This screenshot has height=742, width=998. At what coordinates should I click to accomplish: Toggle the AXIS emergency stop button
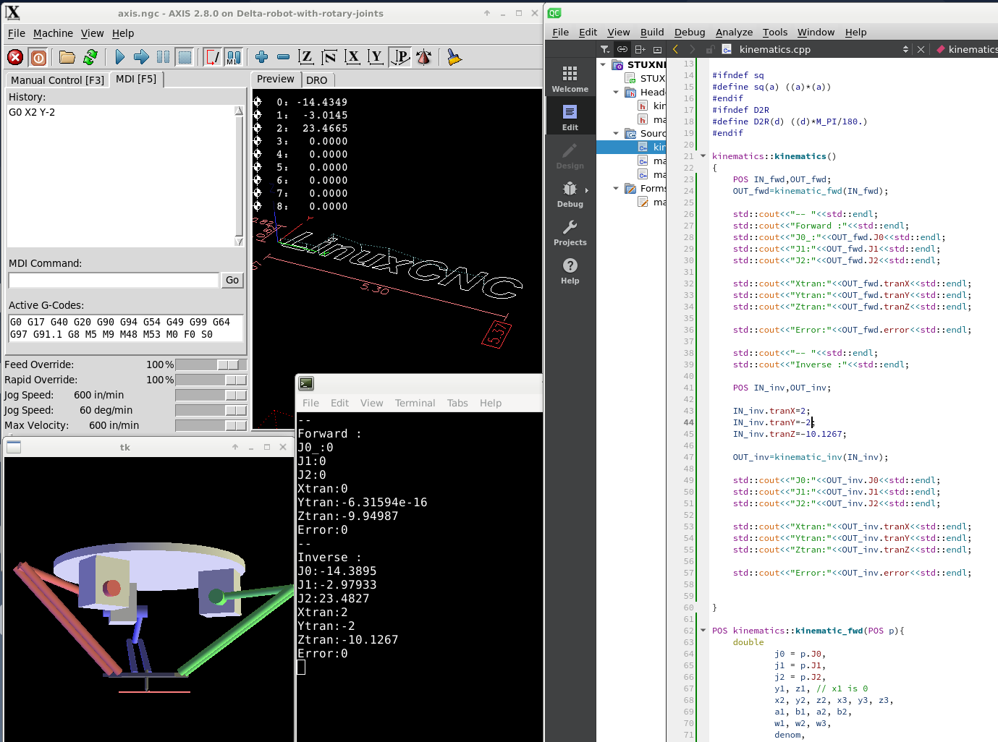click(x=15, y=57)
